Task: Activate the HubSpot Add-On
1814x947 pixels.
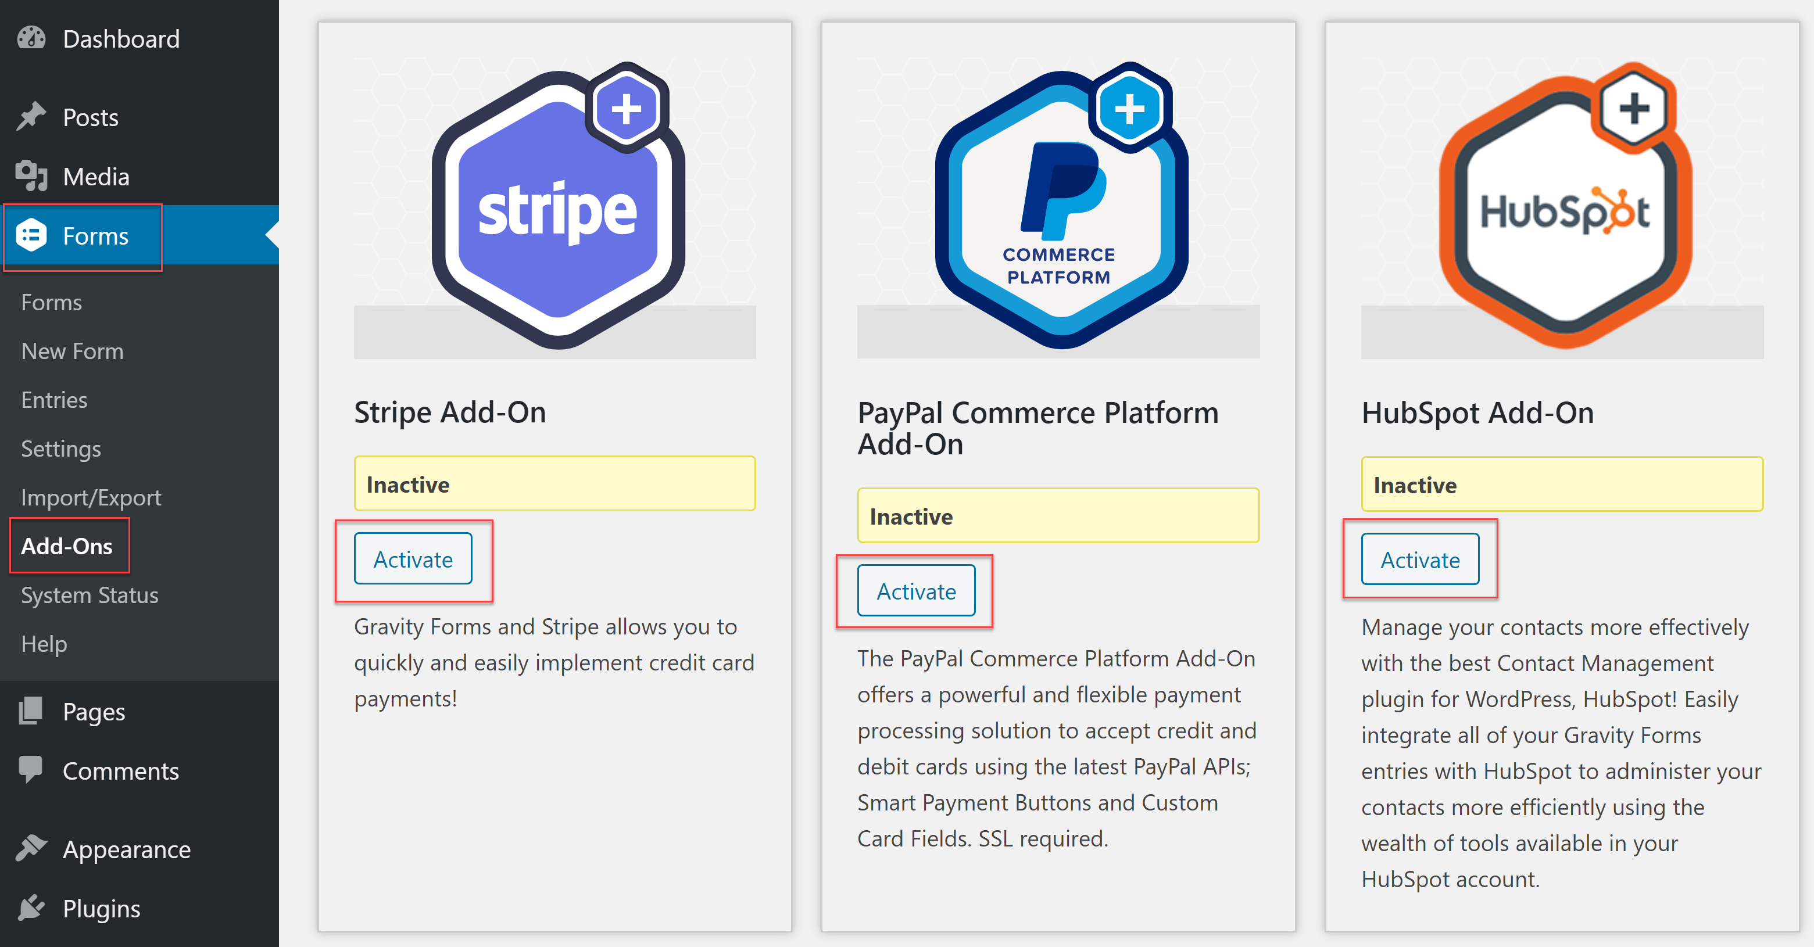Action: [x=1420, y=559]
